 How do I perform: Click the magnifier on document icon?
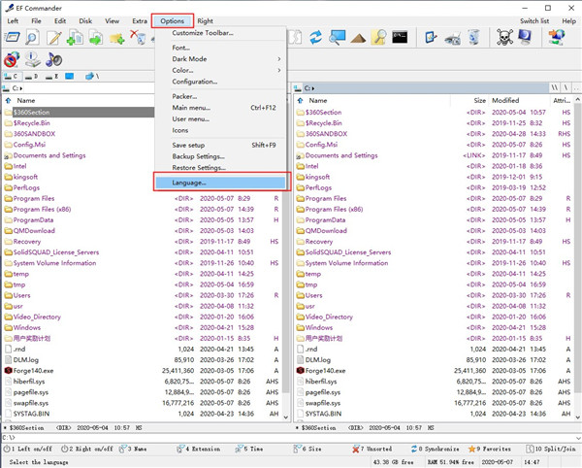[32, 38]
